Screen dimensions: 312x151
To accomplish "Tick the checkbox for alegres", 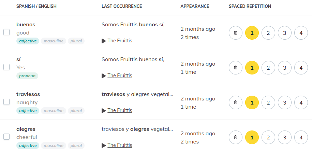I will point(6,137).
